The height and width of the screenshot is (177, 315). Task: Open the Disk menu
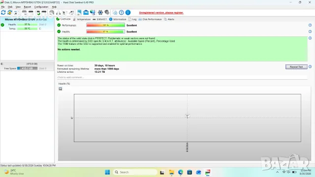(x=10, y=7)
